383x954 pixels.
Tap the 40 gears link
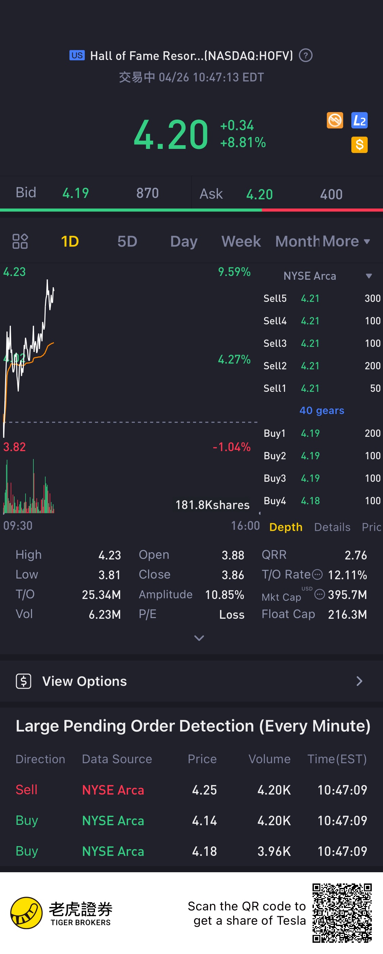point(322,410)
